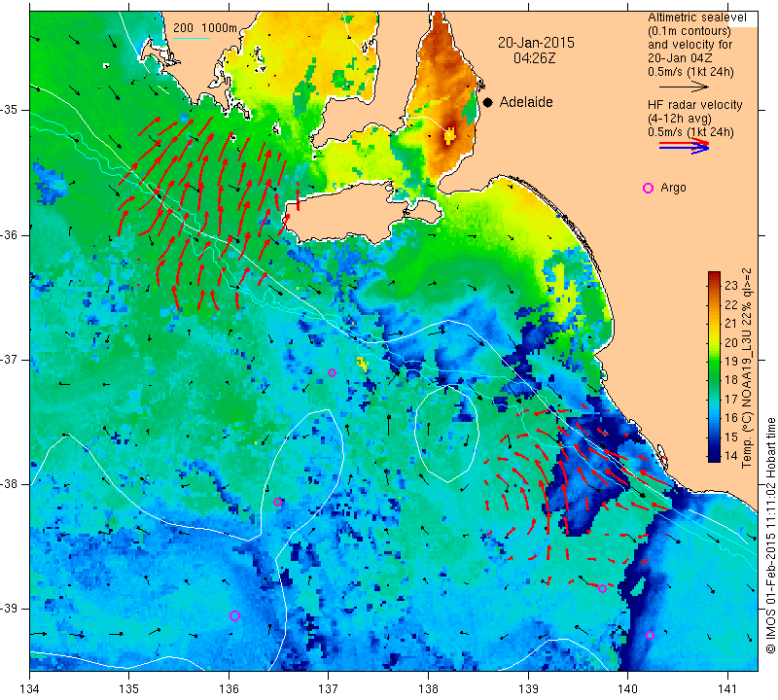Click the latitude axis label '-35'
The height and width of the screenshot is (700, 778).
click(11, 110)
